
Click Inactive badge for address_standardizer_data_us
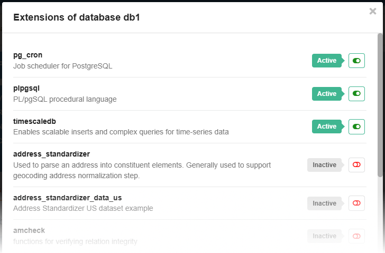pos(324,203)
